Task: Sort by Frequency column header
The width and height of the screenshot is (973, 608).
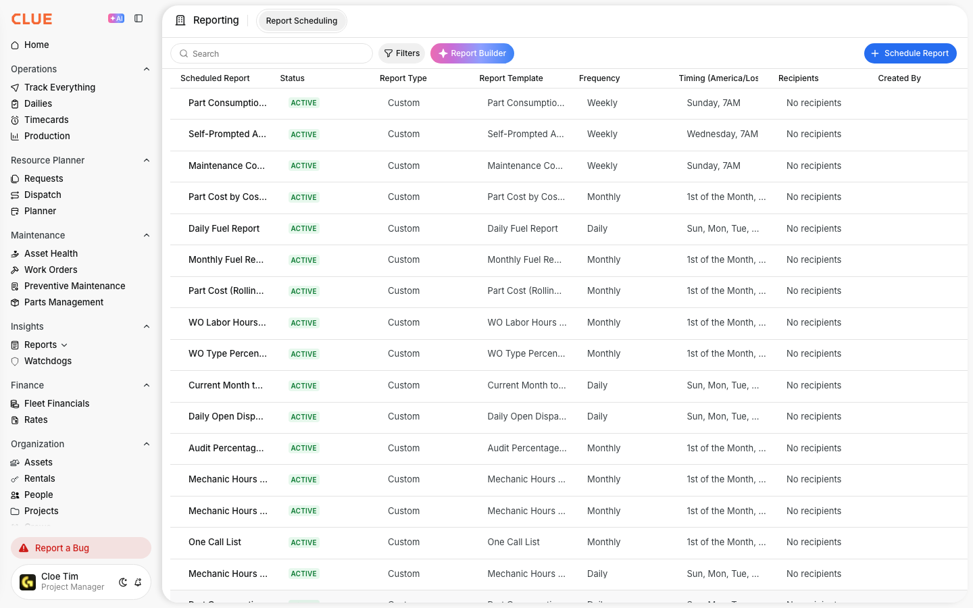Action: click(x=599, y=78)
